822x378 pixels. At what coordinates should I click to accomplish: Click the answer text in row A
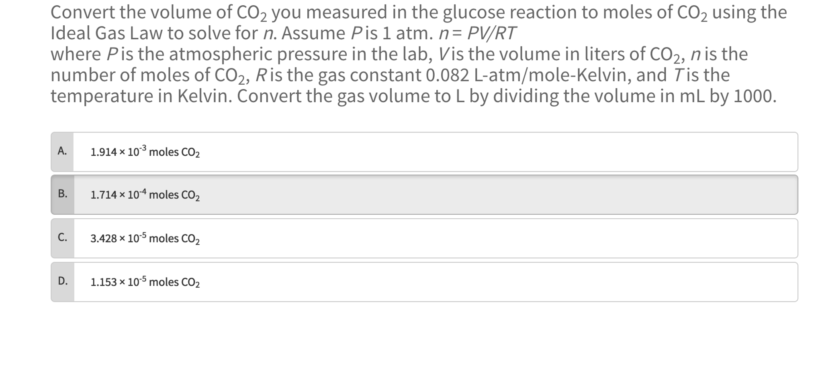[x=145, y=152]
